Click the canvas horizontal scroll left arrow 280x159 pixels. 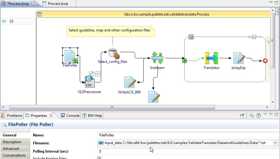(x=3, y=107)
